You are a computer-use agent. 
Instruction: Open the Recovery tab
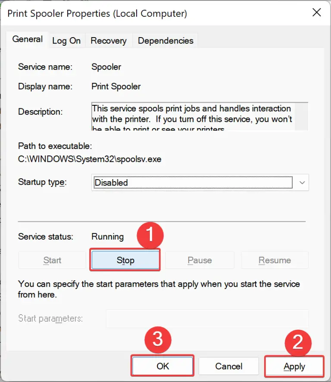tap(108, 40)
